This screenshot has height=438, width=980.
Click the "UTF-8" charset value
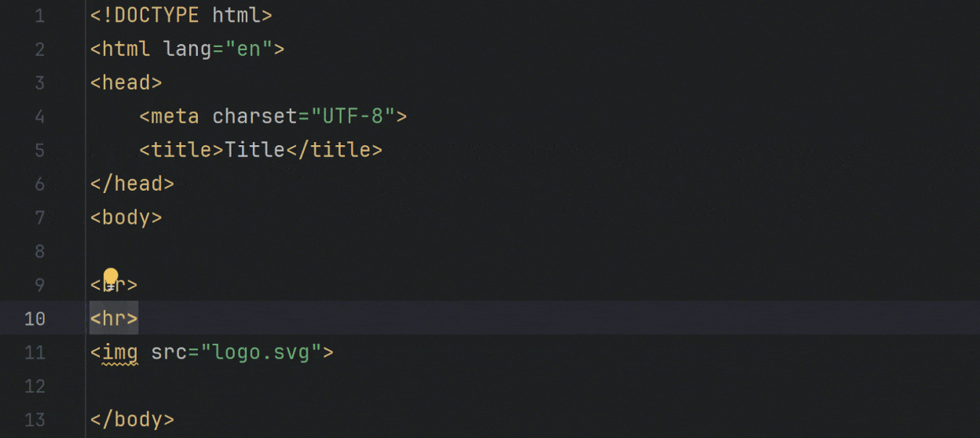(x=353, y=116)
